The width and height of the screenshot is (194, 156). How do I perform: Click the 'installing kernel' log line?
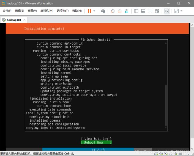click(56, 72)
